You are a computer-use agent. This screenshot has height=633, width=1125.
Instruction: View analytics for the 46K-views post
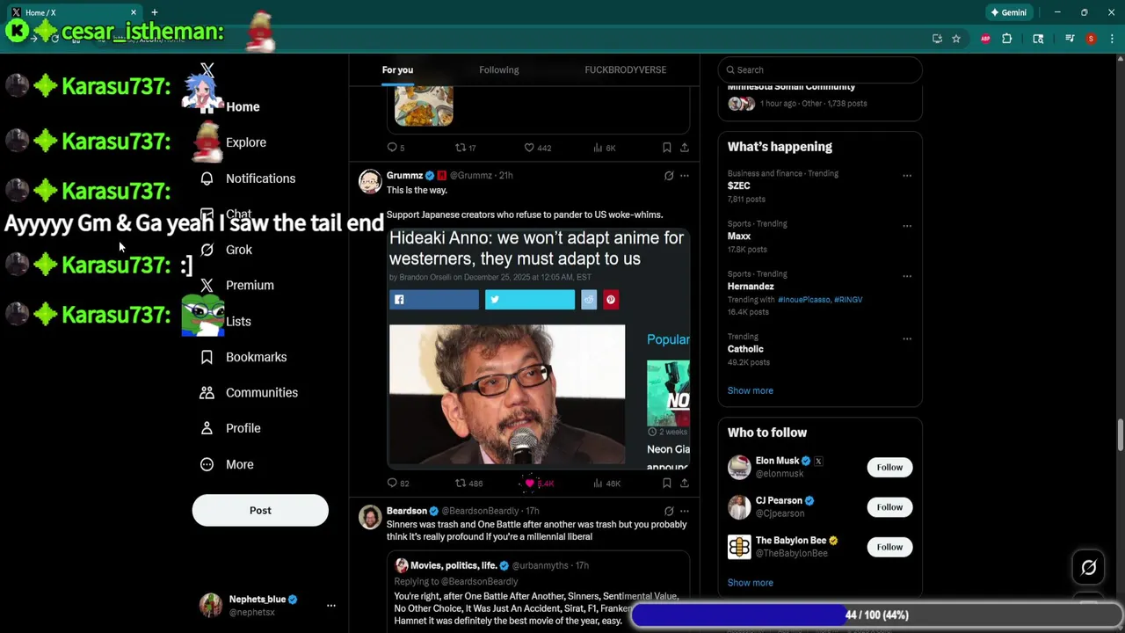point(606,483)
